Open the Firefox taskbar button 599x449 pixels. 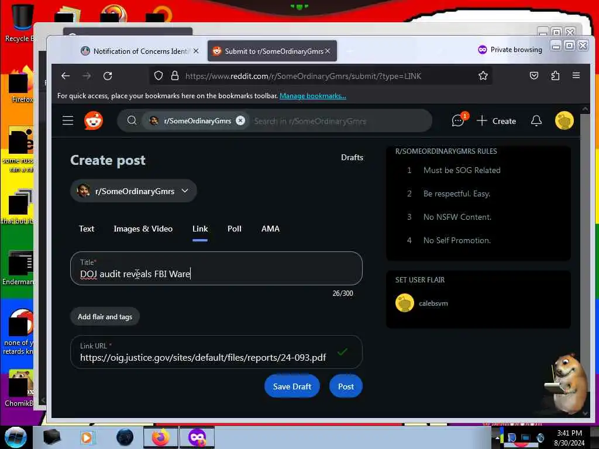pos(161,437)
